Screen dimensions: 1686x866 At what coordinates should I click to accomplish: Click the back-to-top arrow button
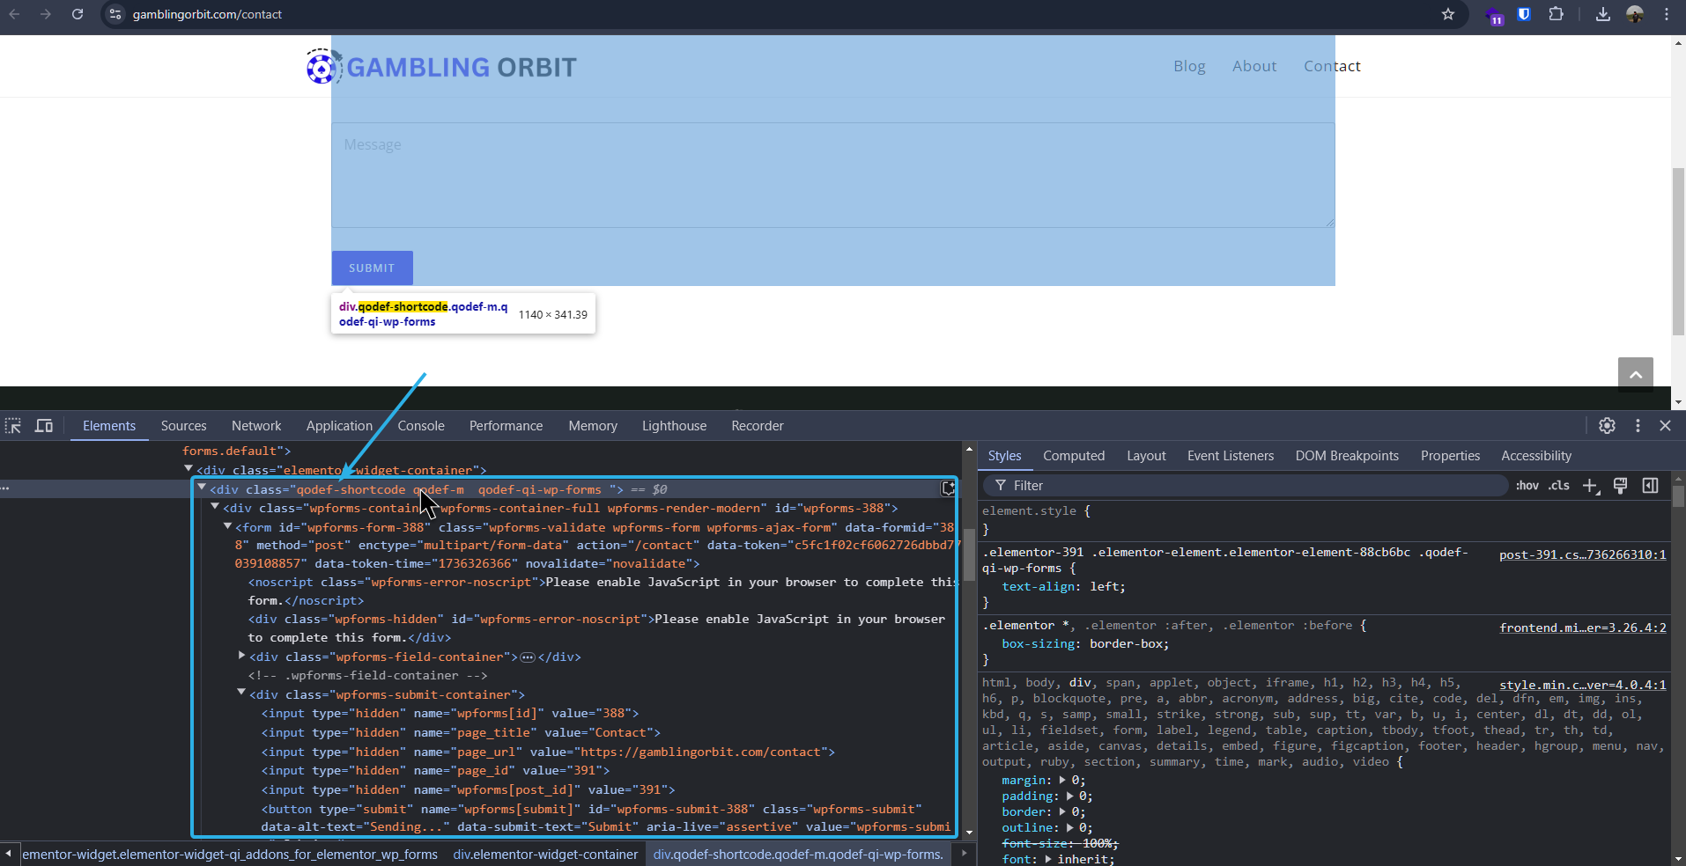1636,375
